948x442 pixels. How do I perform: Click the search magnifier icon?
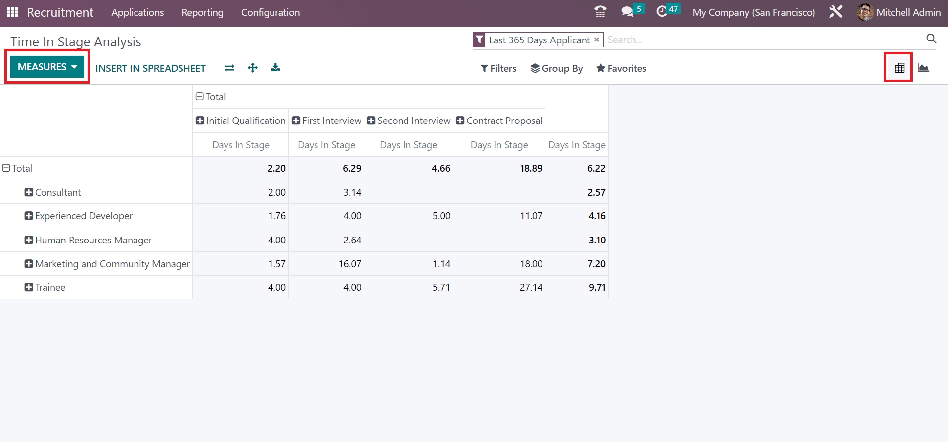point(931,39)
